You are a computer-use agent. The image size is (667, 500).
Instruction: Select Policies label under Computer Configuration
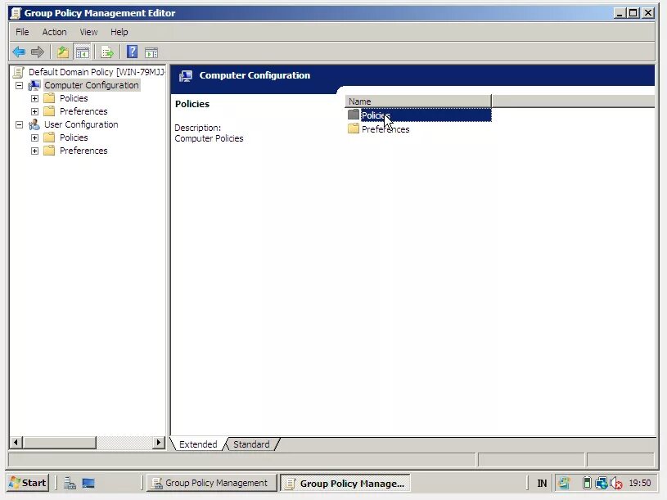pyautogui.click(x=74, y=98)
